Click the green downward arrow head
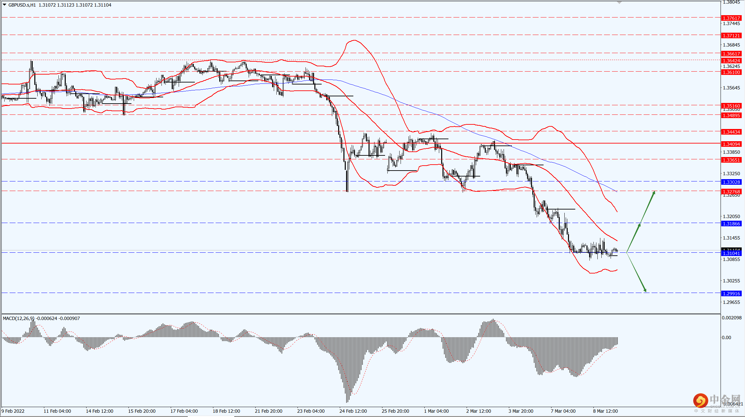Viewport: 745px width, 417px height. tap(645, 290)
